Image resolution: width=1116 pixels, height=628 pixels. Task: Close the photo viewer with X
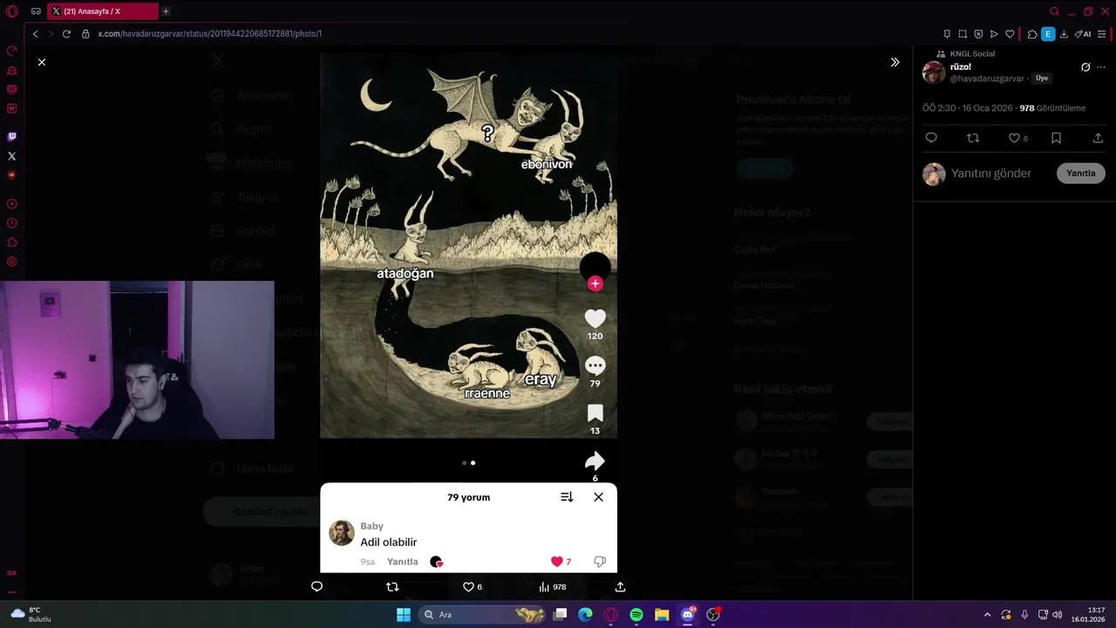pyautogui.click(x=41, y=62)
